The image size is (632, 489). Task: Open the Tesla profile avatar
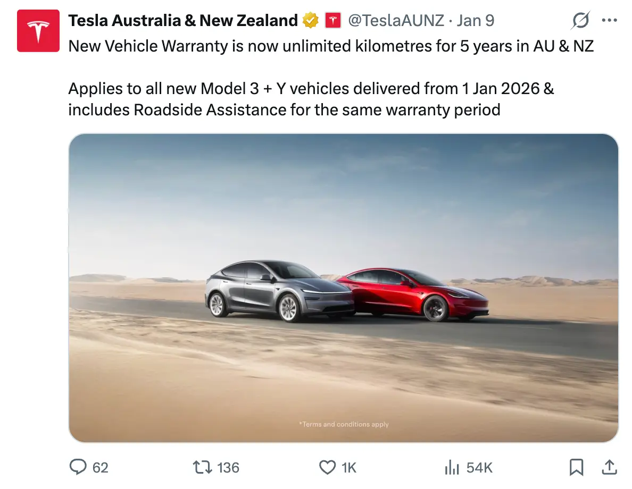tap(38, 31)
